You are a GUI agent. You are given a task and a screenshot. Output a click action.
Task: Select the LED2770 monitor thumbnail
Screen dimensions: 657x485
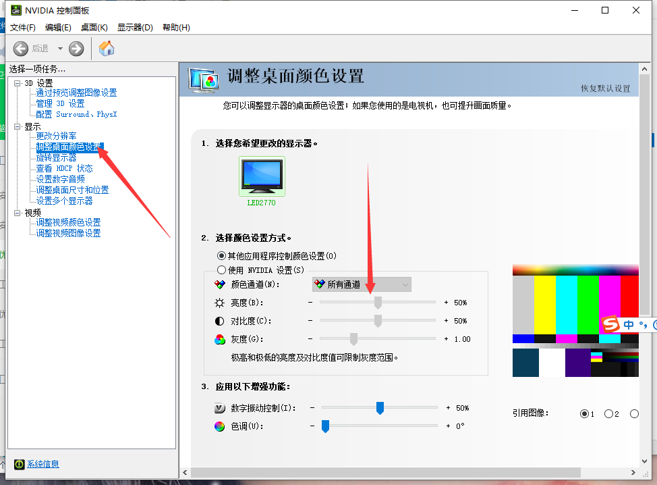[262, 177]
